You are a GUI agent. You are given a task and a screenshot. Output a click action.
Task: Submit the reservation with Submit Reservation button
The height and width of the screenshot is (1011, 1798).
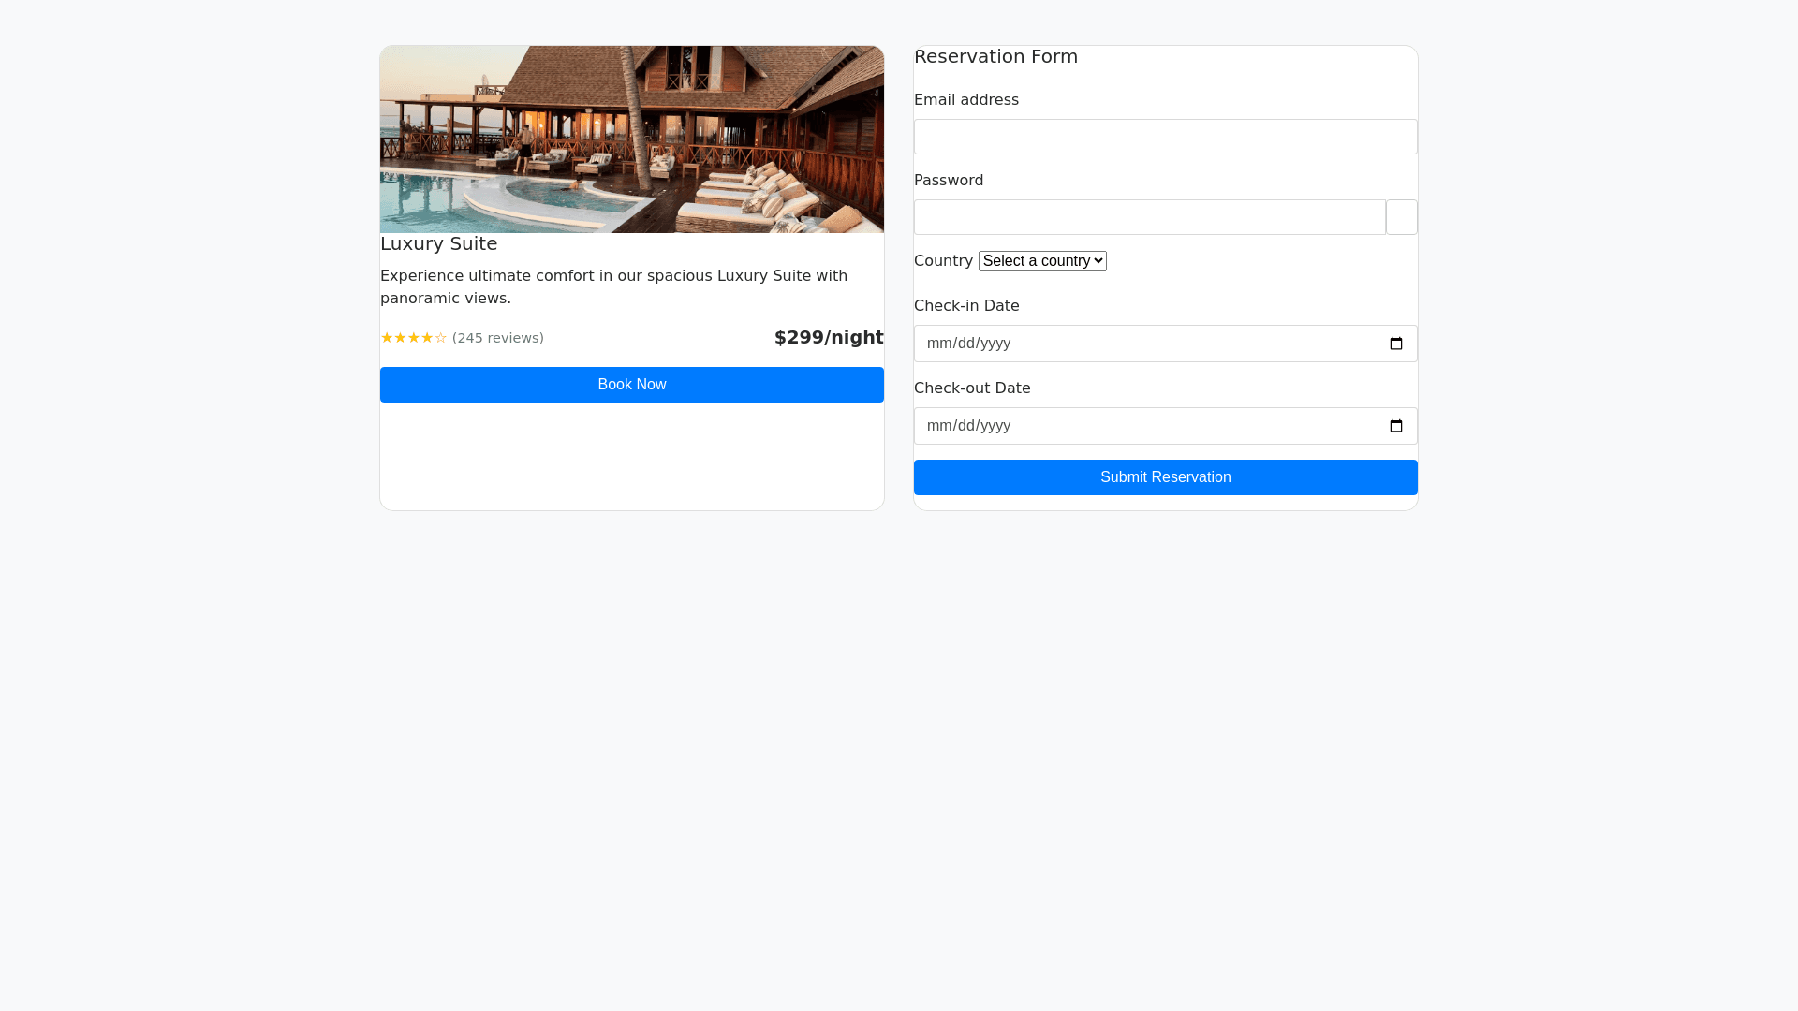[1165, 477]
